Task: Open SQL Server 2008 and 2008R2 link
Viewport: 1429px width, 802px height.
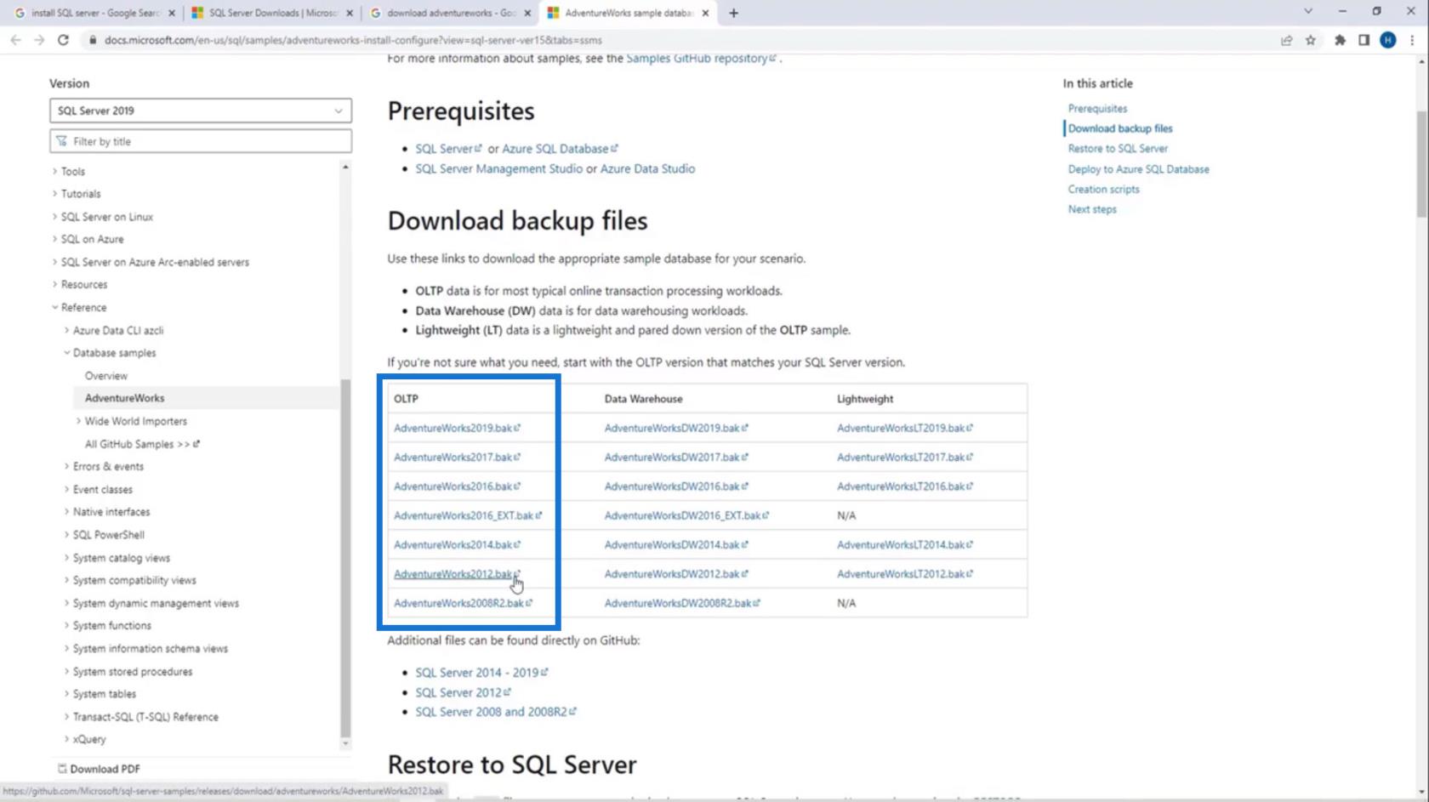Action: [x=496, y=712]
